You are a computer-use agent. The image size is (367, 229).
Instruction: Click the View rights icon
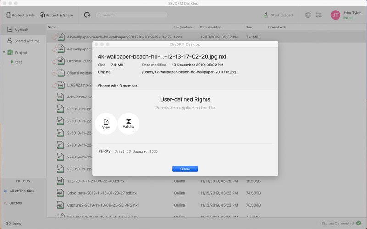click(106, 124)
